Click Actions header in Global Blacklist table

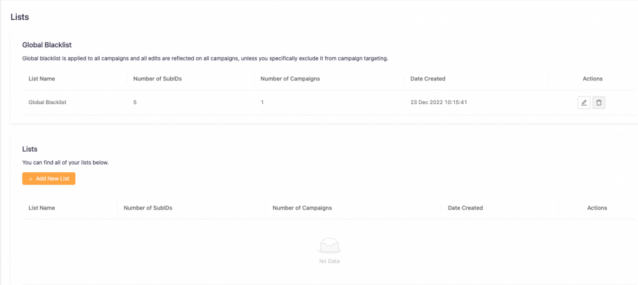coord(593,79)
